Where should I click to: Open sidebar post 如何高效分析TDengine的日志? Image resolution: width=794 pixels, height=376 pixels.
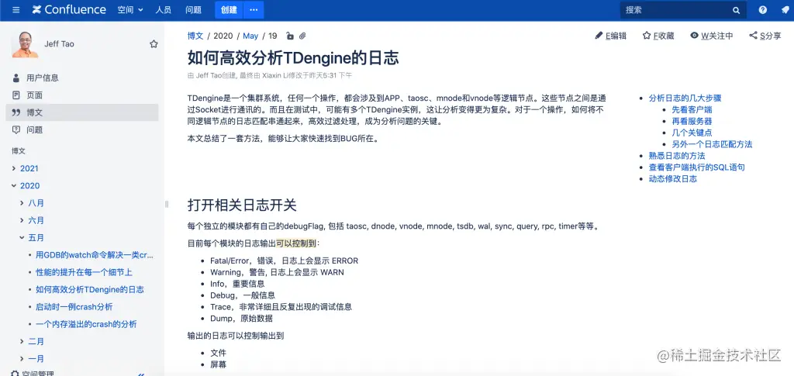[90, 289]
